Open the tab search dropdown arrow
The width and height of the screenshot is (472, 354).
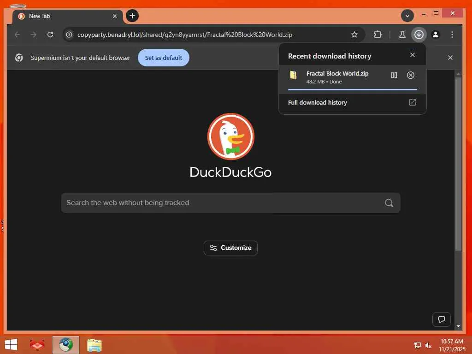pos(407,16)
